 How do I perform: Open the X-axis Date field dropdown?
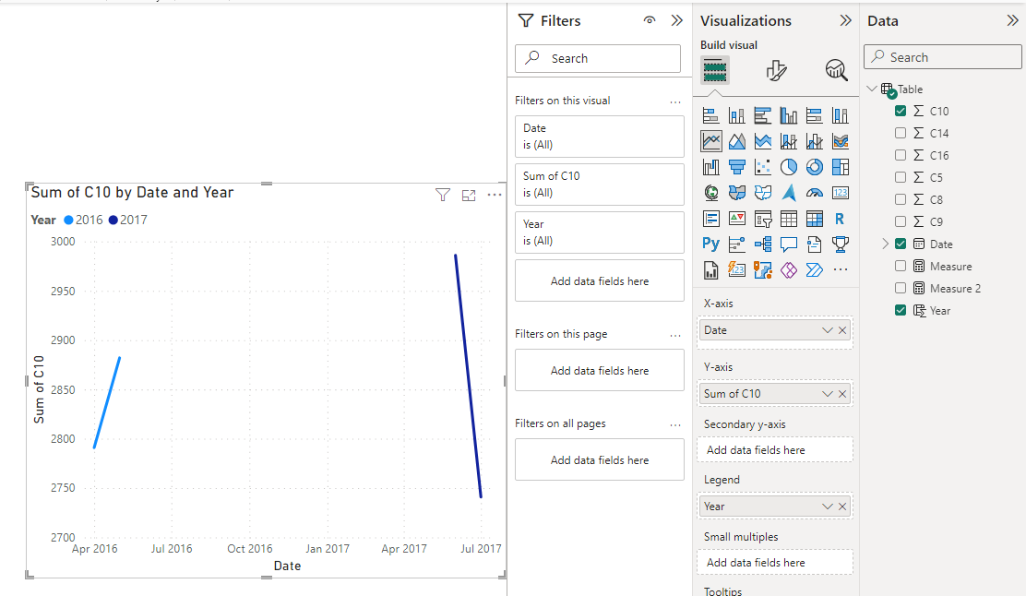pyautogui.click(x=827, y=330)
